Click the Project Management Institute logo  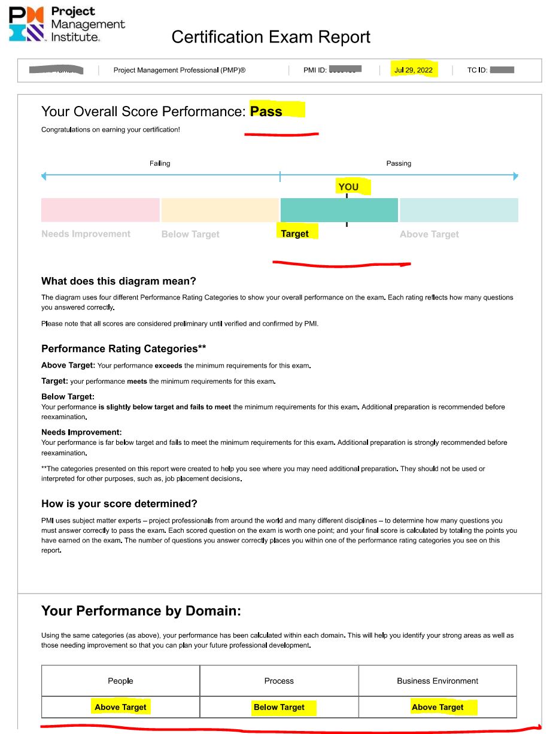(66, 24)
